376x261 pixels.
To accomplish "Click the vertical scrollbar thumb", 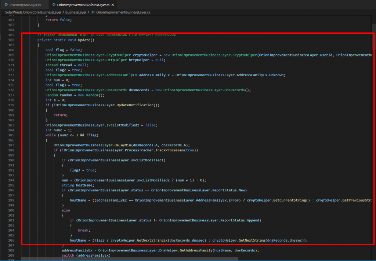I will 374,36.
